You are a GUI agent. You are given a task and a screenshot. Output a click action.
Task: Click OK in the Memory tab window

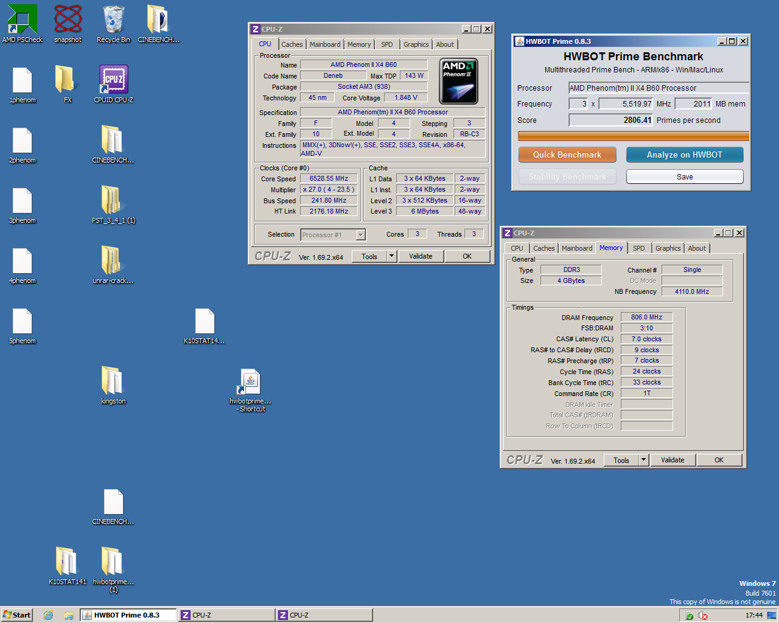click(719, 460)
